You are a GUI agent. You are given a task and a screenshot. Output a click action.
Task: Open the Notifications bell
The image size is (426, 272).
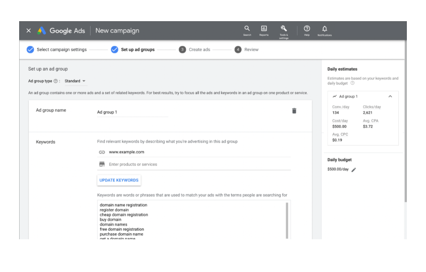[x=324, y=31]
